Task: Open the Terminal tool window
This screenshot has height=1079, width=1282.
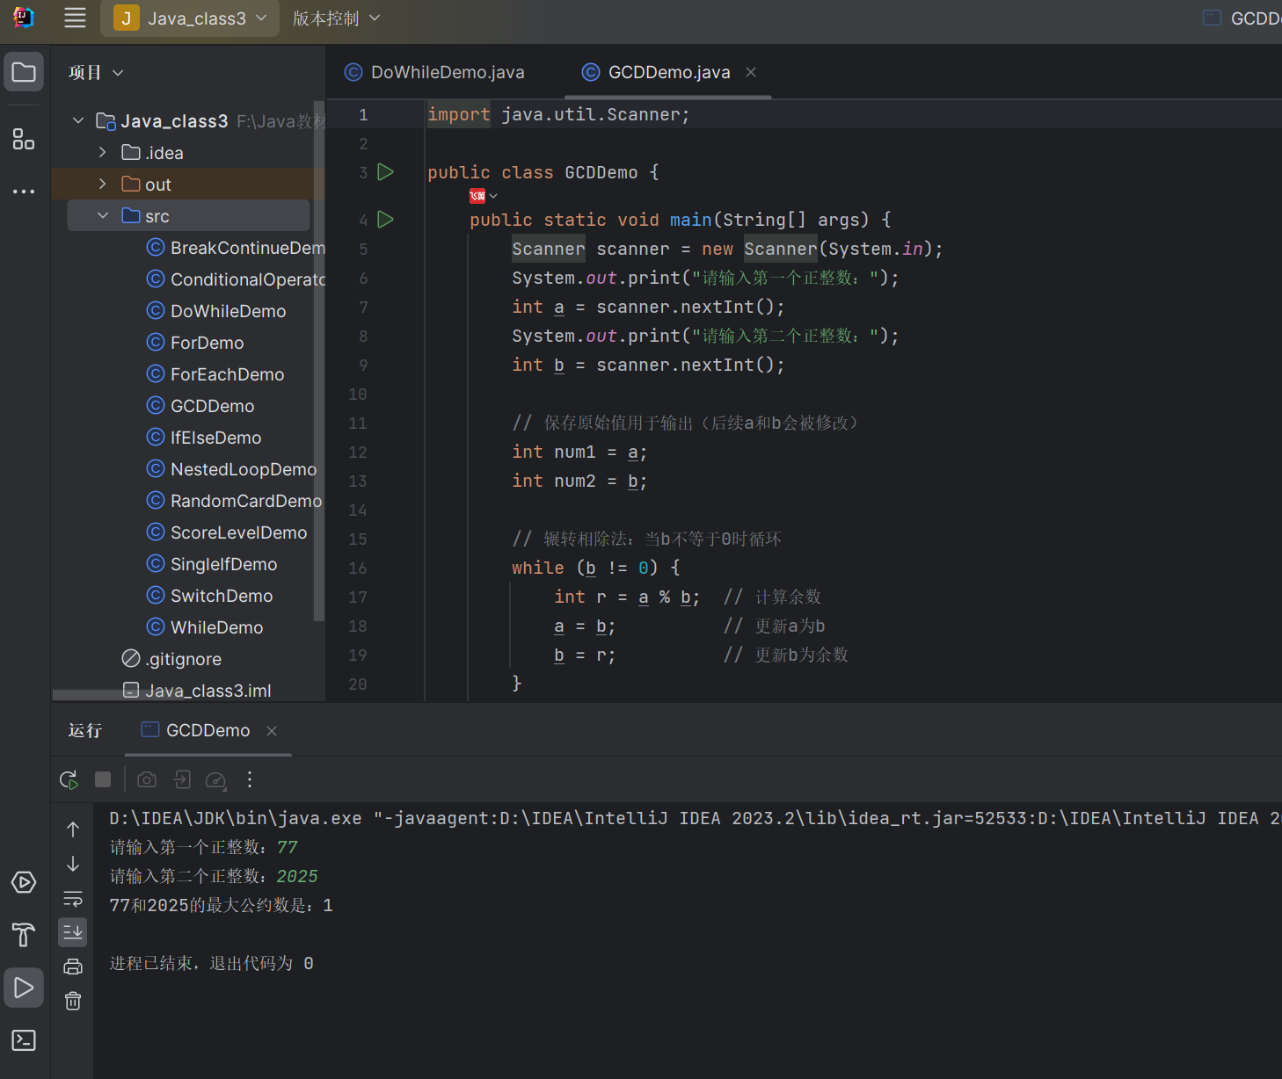Action: pyautogui.click(x=24, y=1040)
